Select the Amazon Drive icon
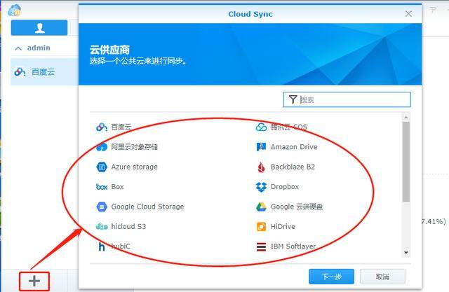This screenshot has height=292, width=449. (261, 147)
